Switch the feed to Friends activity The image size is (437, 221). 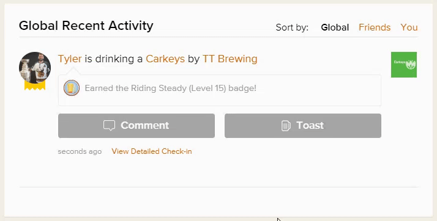pyautogui.click(x=375, y=27)
